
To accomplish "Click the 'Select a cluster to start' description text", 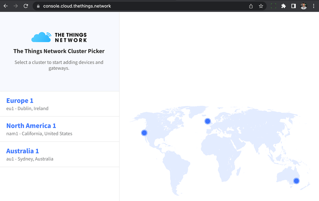I will pos(59,65).
